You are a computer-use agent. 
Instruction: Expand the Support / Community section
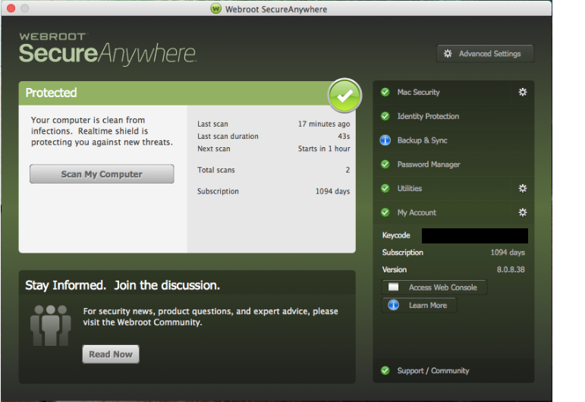(x=453, y=371)
